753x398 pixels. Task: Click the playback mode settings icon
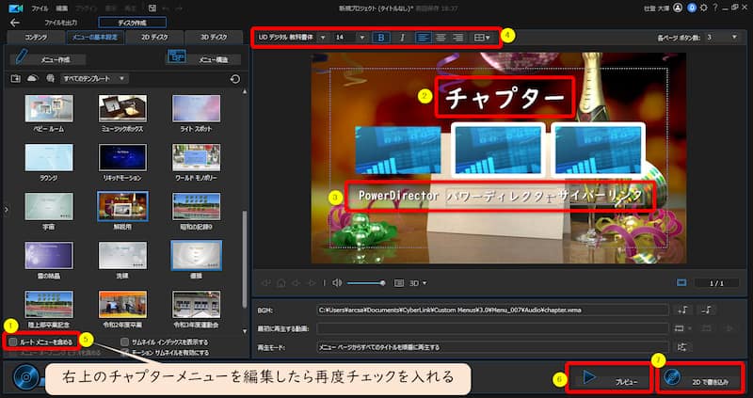click(682, 346)
